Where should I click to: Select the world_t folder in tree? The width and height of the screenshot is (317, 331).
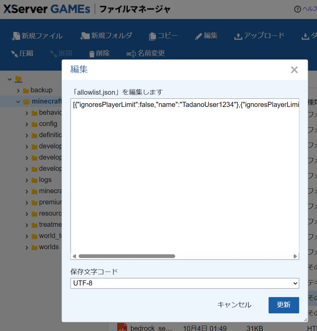point(50,236)
